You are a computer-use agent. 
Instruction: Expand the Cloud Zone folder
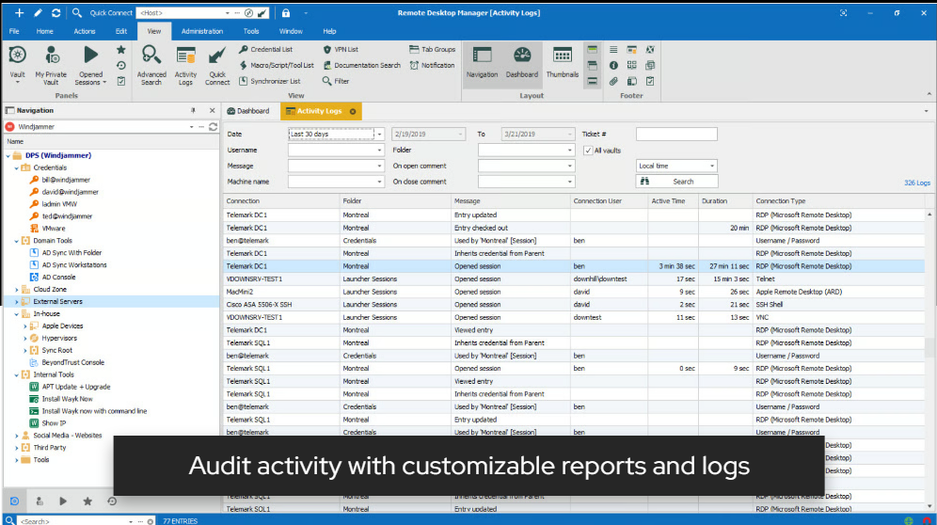click(17, 290)
